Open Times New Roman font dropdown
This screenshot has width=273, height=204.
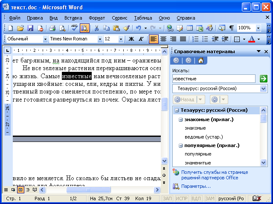[100, 39]
